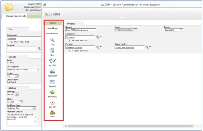This screenshot has height=131, width=203.
Task: Select the Recent menu item
Action: pos(53,23)
